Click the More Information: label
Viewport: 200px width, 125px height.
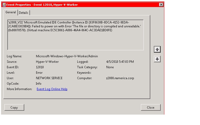pyautogui.click(x=19, y=89)
